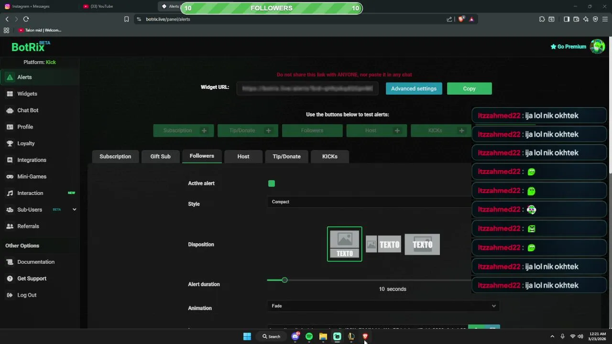Click the user avatar beside Go Premium
Screen dimensions: 612x344
[597, 46]
